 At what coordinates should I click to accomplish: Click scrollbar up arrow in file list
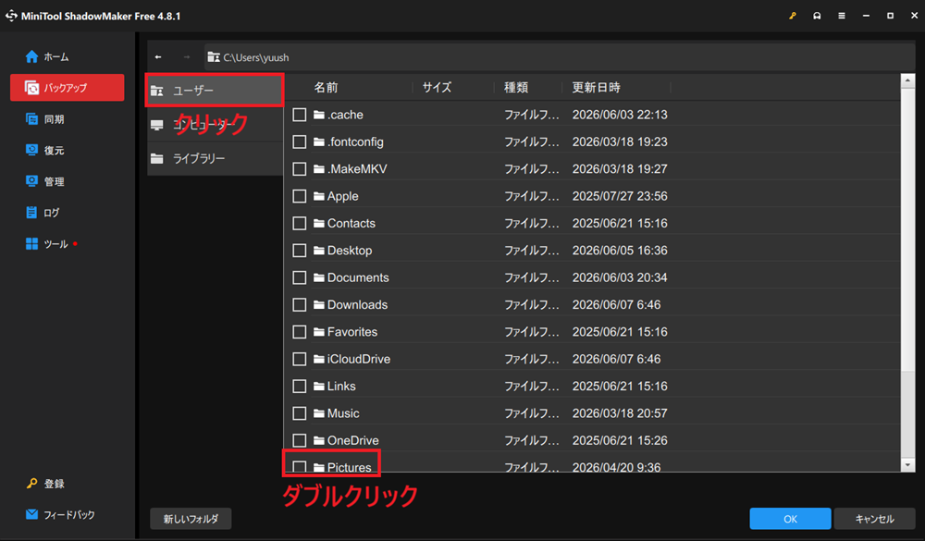tap(908, 81)
